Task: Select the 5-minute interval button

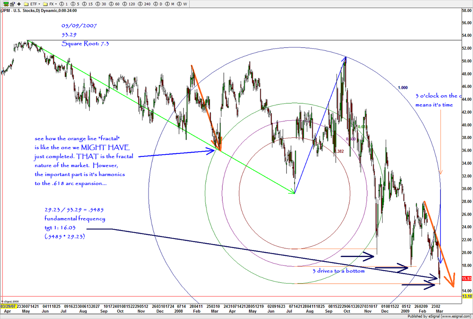Action: pyautogui.click(x=75, y=4)
